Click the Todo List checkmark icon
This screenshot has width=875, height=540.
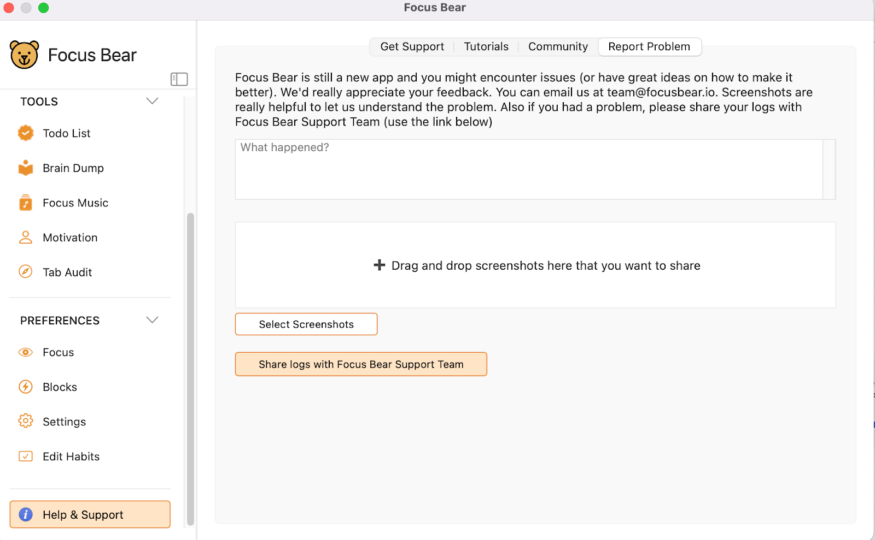(26, 133)
